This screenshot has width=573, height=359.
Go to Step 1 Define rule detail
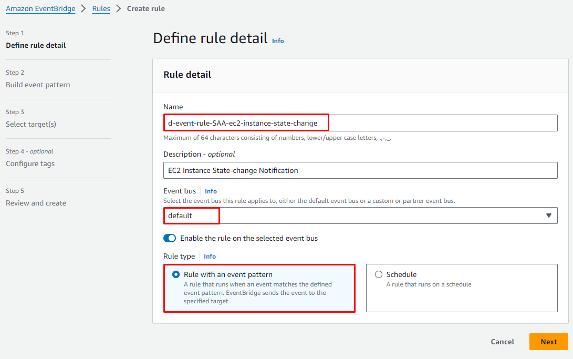[x=36, y=45]
